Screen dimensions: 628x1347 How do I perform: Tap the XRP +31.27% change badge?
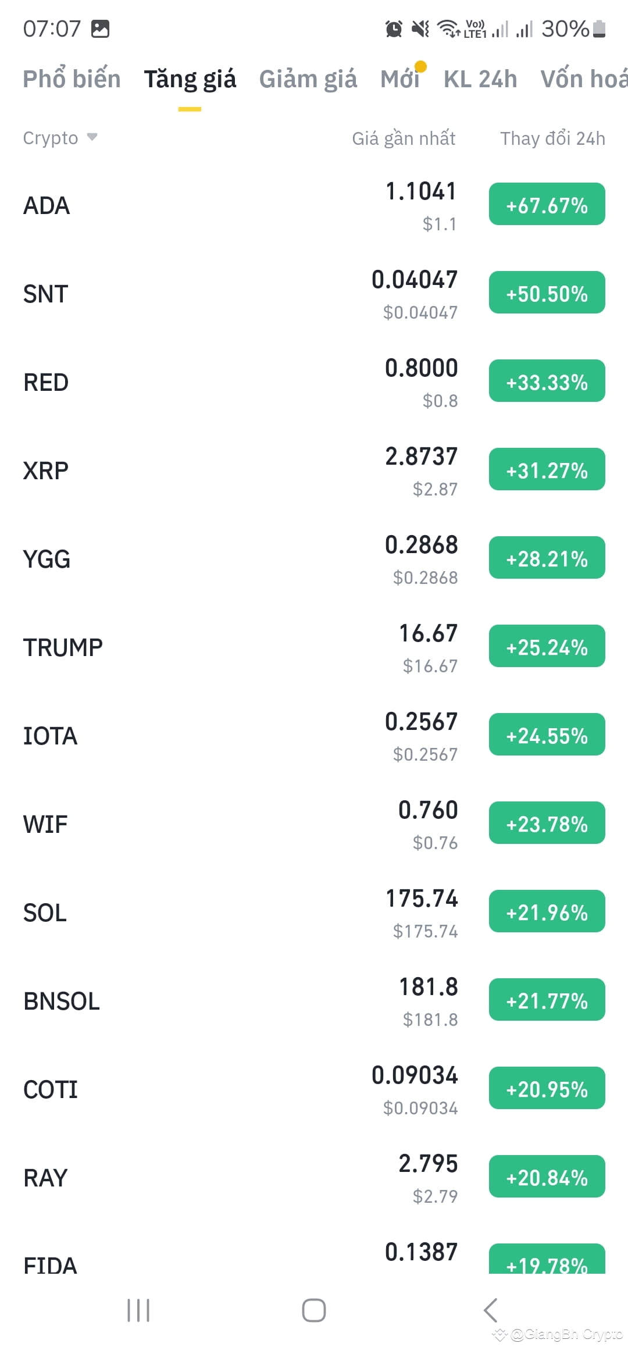pos(547,469)
